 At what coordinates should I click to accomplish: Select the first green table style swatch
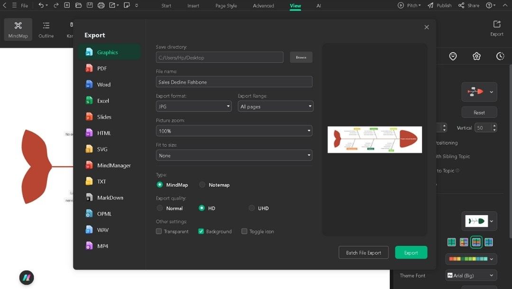click(x=452, y=242)
